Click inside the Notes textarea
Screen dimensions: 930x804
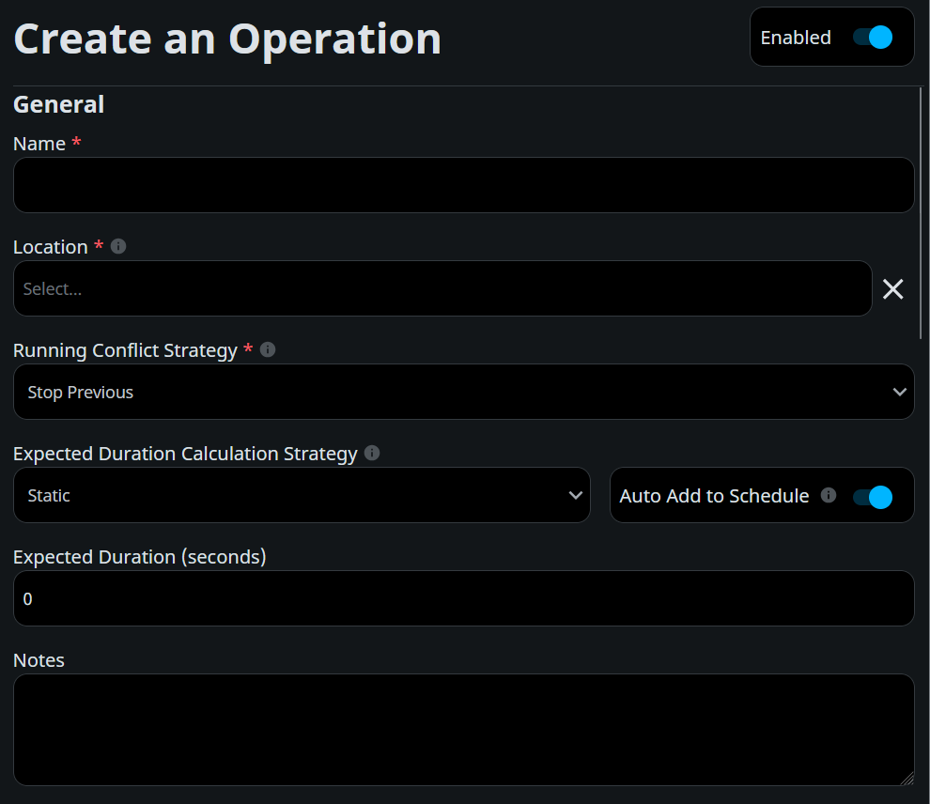pyautogui.click(x=464, y=730)
